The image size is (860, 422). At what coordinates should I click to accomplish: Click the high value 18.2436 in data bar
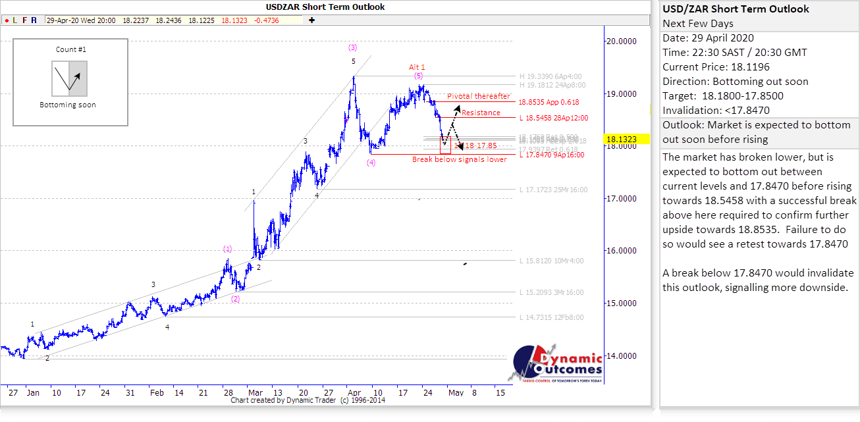(169, 20)
